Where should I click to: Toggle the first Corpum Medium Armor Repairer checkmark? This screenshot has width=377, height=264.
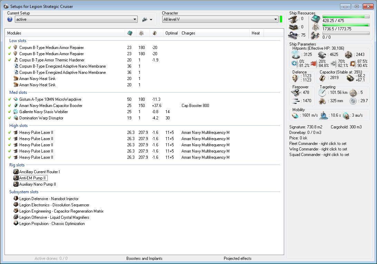9,48
